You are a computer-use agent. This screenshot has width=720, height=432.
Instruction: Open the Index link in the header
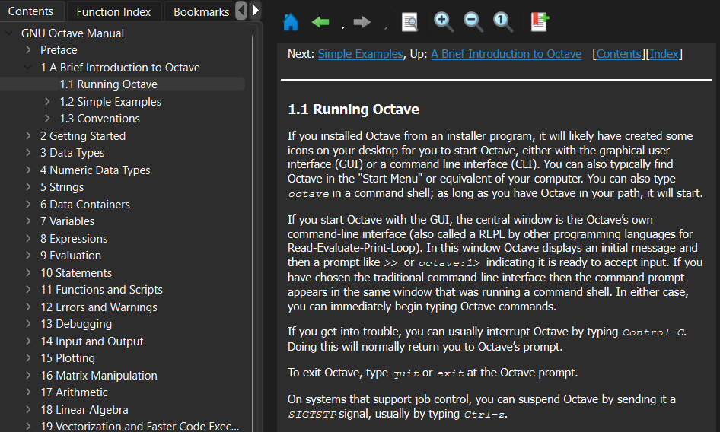[x=664, y=54]
